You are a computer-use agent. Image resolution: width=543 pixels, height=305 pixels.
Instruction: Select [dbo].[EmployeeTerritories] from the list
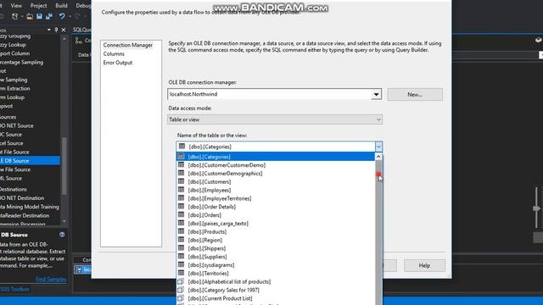276,198
